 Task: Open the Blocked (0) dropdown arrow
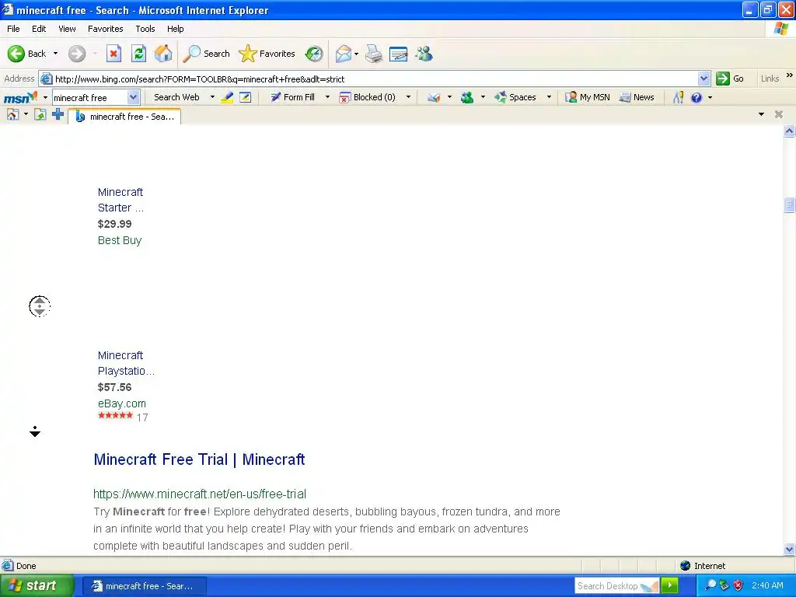408,97
